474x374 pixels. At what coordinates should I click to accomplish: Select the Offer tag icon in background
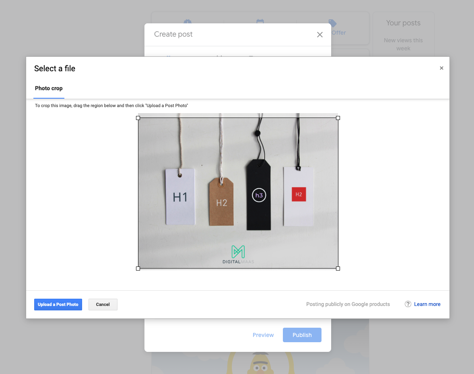pyautogui.click(x=332, y=23)
